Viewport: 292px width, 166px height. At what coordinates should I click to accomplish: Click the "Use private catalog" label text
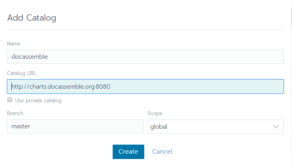pyautogui.click(x=38, y=101)
